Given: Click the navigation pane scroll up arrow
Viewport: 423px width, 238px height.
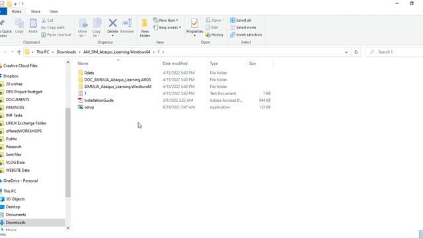Looking at the screenshot, I should pyautogui.click(x=67, y=62).
